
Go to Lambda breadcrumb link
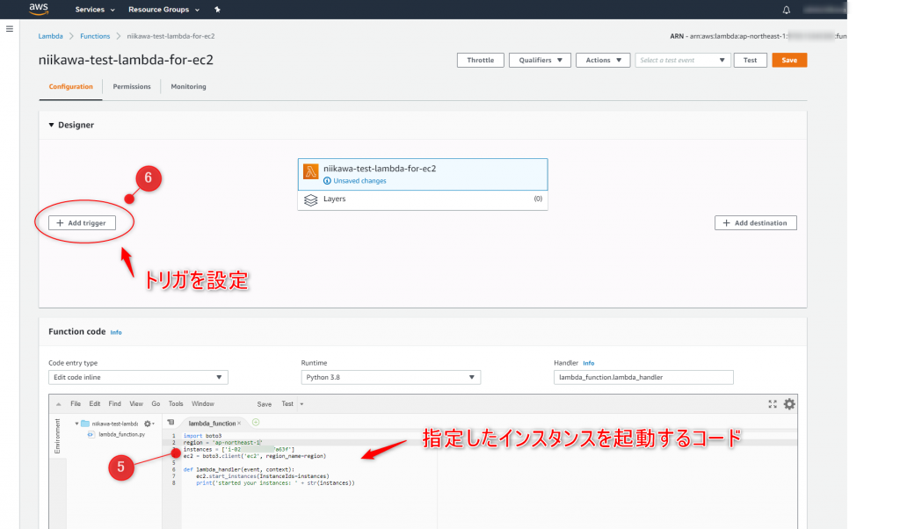coord(50,36)
